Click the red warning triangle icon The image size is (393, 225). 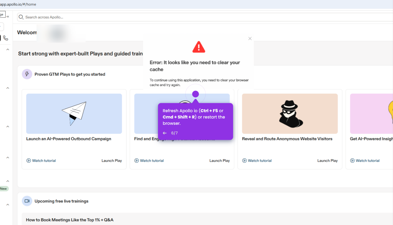199,47
